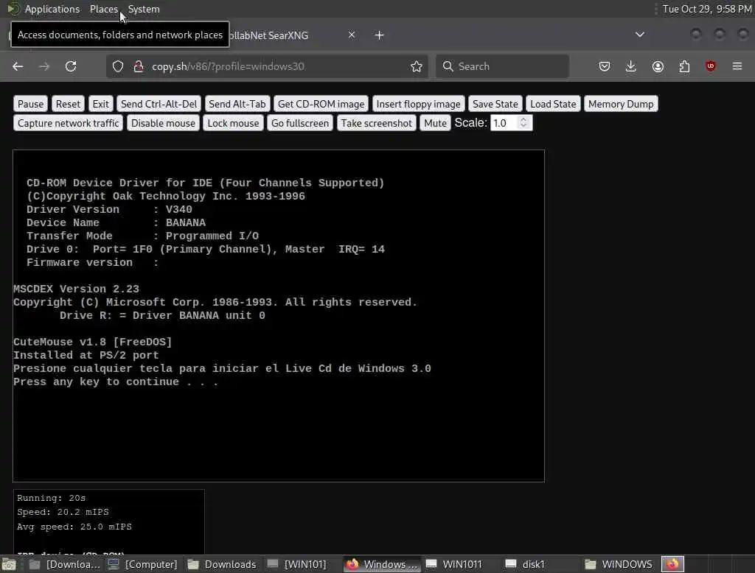Screen dimensions: 755x573
Task: Reload the page with the refresh icon
Action: click(71, 66)
